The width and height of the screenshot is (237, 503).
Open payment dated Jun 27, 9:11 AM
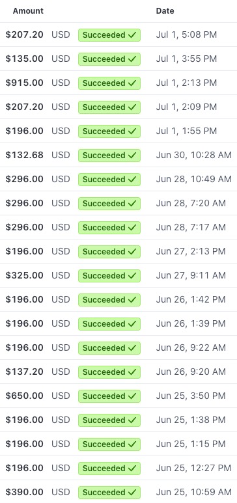(191, 275)
